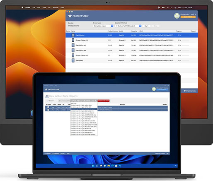Viewport: 213px width, 181px height.
Task: Open the Help menu in the macOS menu bar
Action: coord(62,7)
